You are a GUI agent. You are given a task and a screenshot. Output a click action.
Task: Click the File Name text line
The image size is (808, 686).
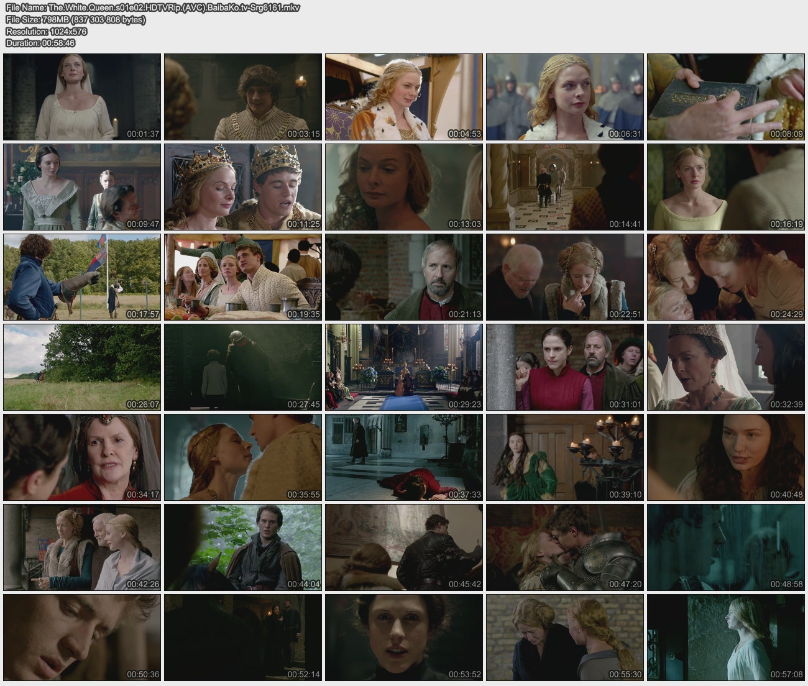click(x=152, y=7)
